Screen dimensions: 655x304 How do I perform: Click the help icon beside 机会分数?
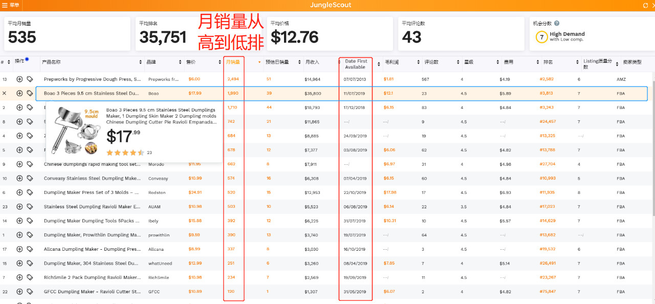556,23
